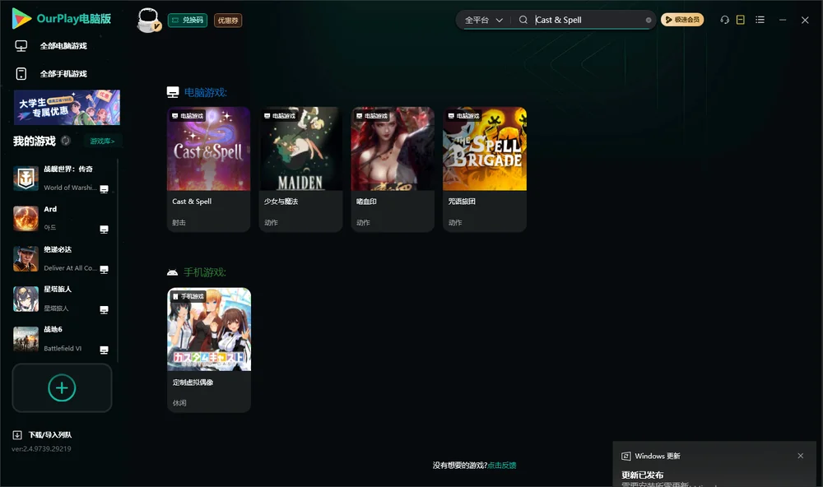823x487 pixels.
Task: Open the 下载/导入列队 queue
Action: [50, 435]
